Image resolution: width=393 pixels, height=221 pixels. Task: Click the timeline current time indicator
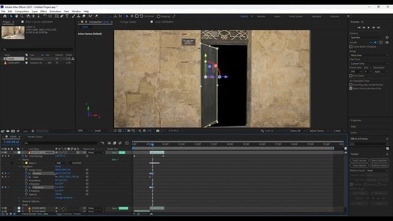pos(152,144)
